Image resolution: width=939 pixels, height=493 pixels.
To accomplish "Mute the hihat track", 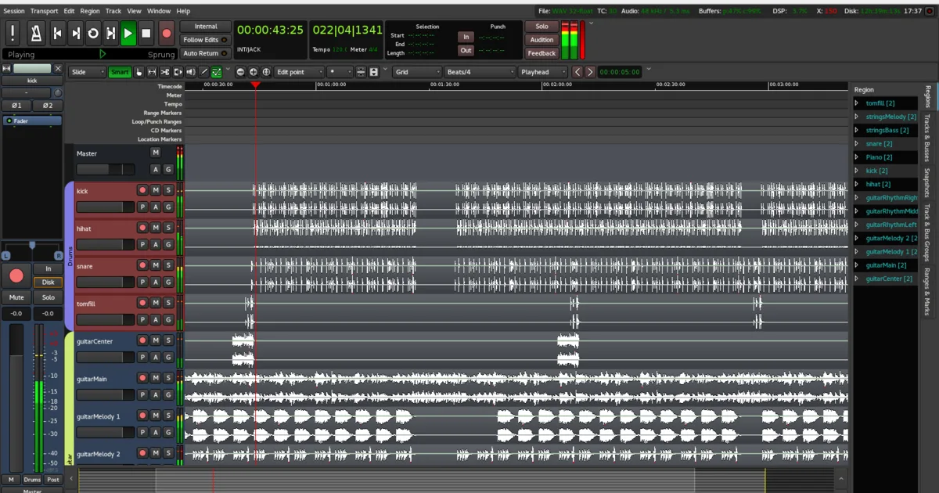I will tap(156, 228).
